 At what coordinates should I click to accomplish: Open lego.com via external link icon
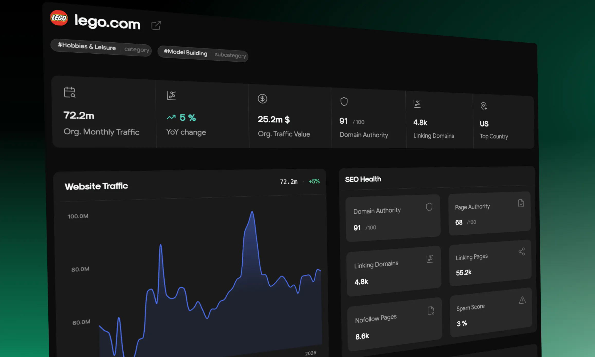tap(156, 25)
